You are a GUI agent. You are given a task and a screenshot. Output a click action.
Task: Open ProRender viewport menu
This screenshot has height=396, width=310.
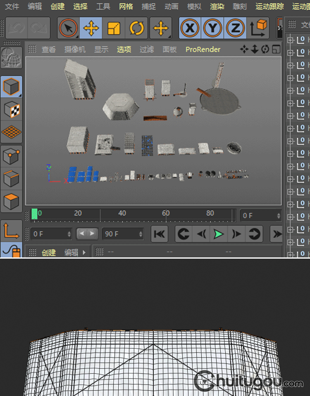tap(203, 49)
